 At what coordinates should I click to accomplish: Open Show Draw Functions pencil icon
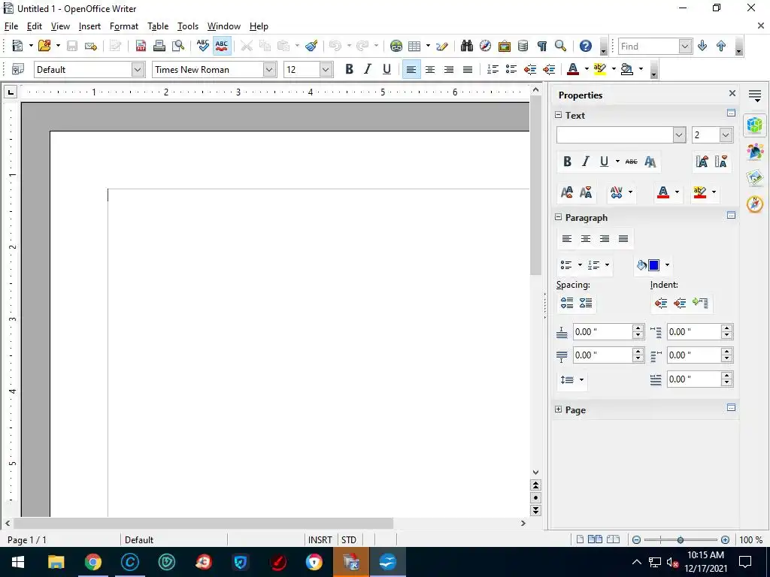click(442, 46)
